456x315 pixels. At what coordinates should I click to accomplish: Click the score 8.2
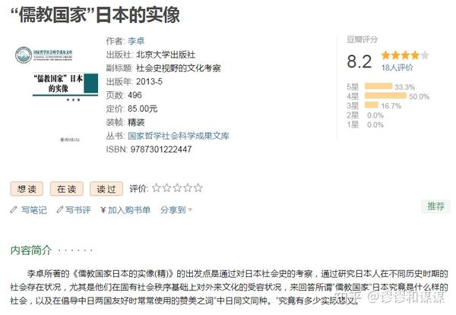click(359, 61)
